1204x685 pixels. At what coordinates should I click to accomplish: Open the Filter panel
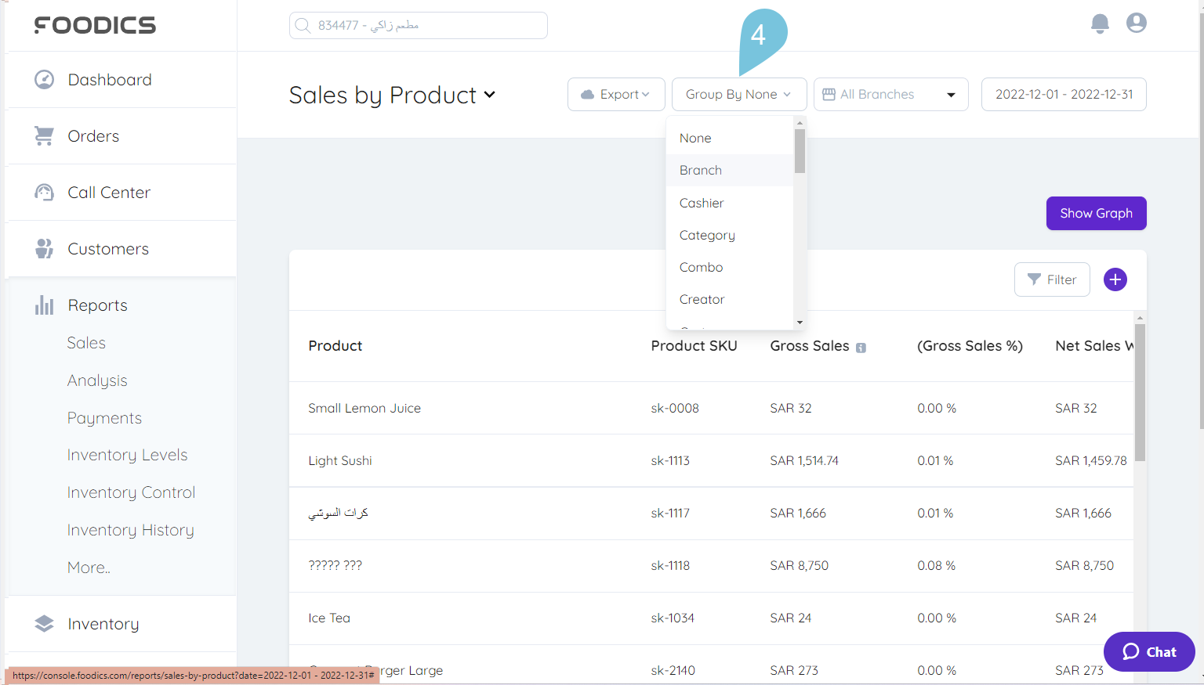(1052, 279)
